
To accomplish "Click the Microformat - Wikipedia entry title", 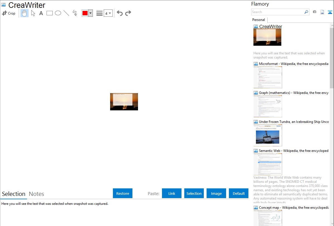I will (x=294, y=64).
